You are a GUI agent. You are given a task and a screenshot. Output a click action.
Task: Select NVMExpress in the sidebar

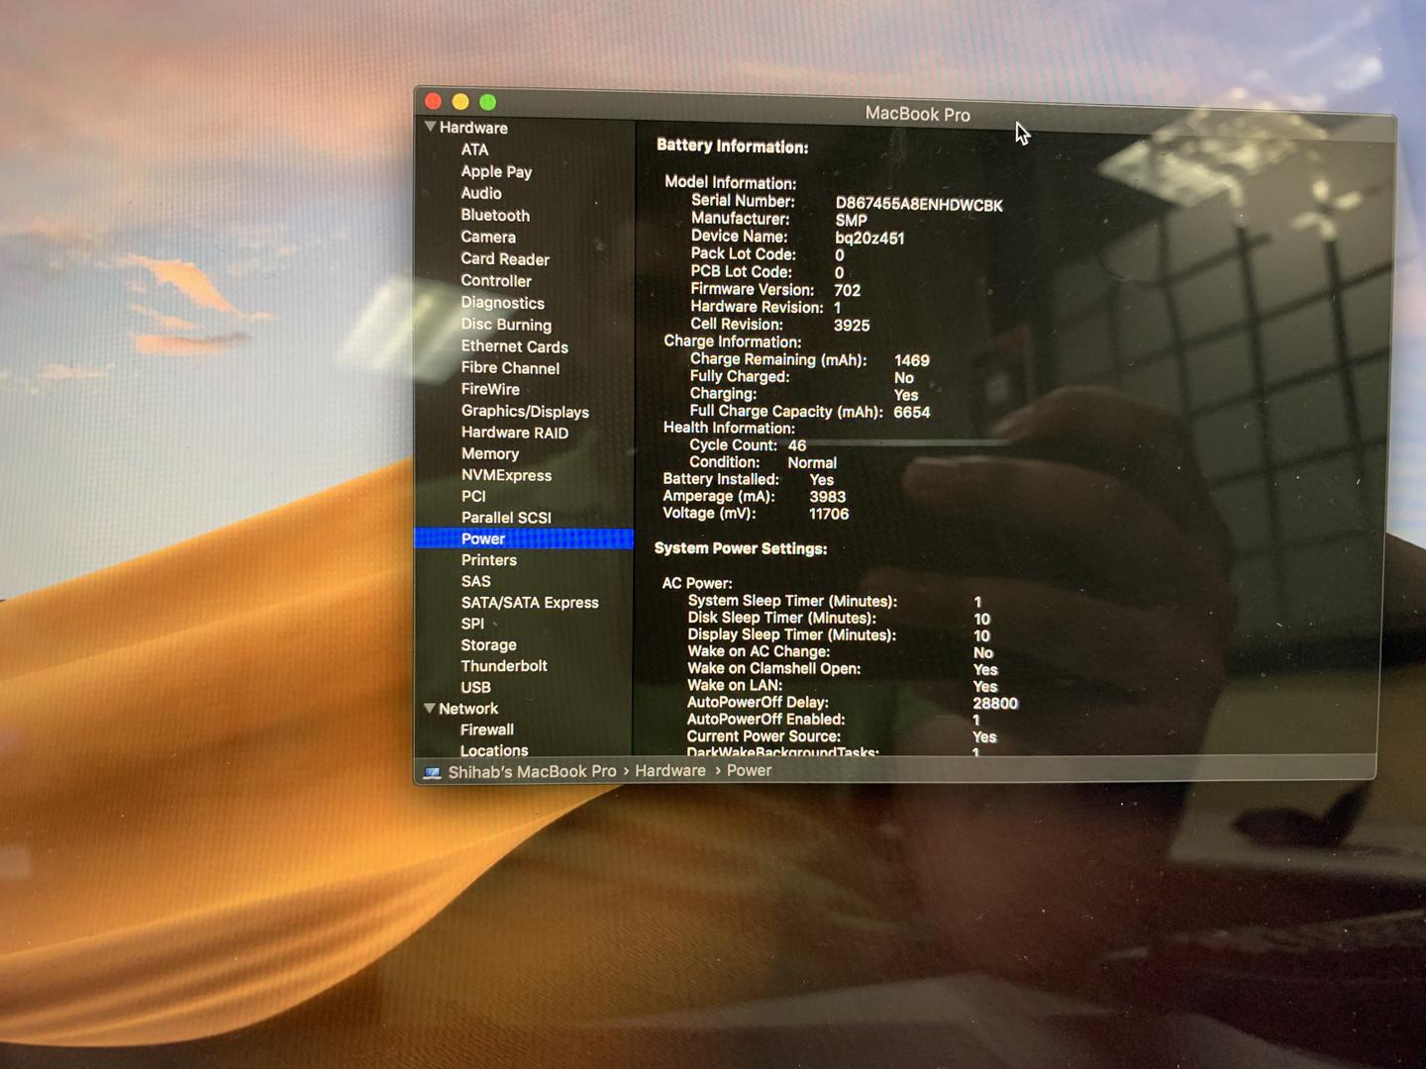[506, 475]
